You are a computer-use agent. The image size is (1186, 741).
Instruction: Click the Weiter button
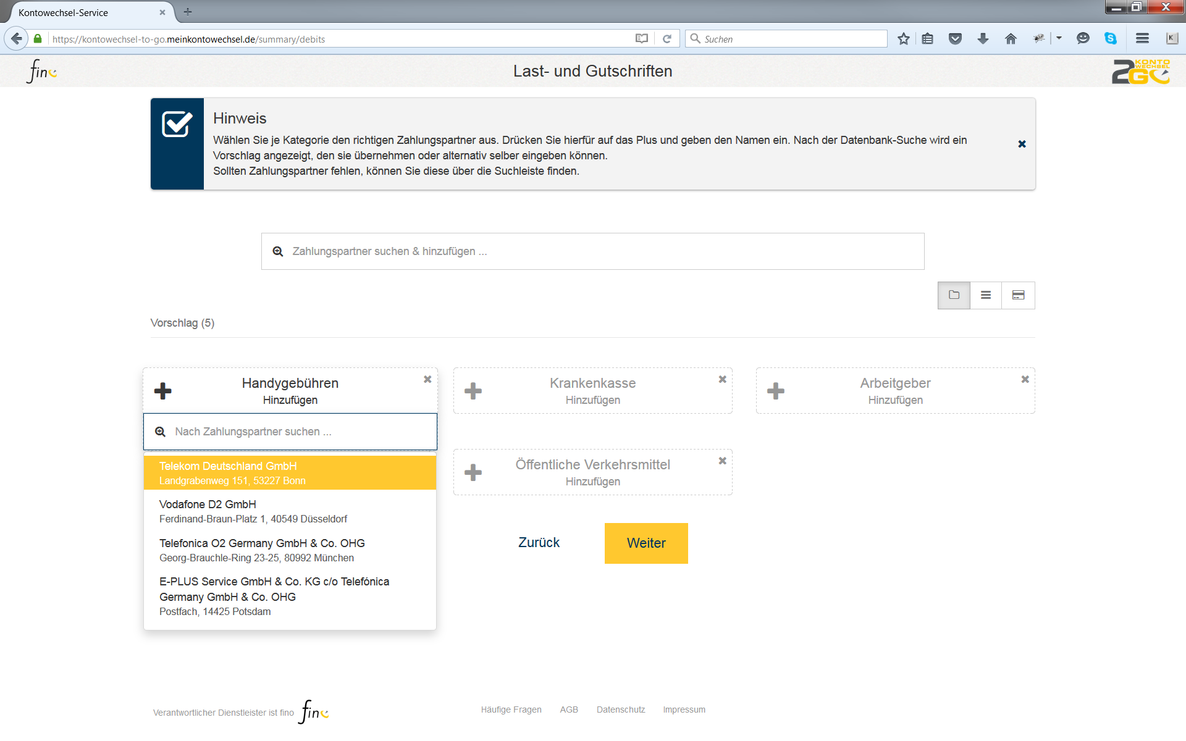point(646,543)
